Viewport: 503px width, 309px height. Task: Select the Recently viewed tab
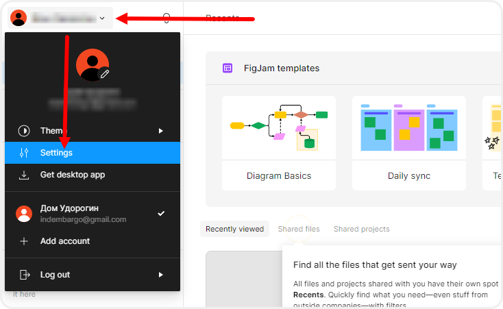[x=234, y=229]
